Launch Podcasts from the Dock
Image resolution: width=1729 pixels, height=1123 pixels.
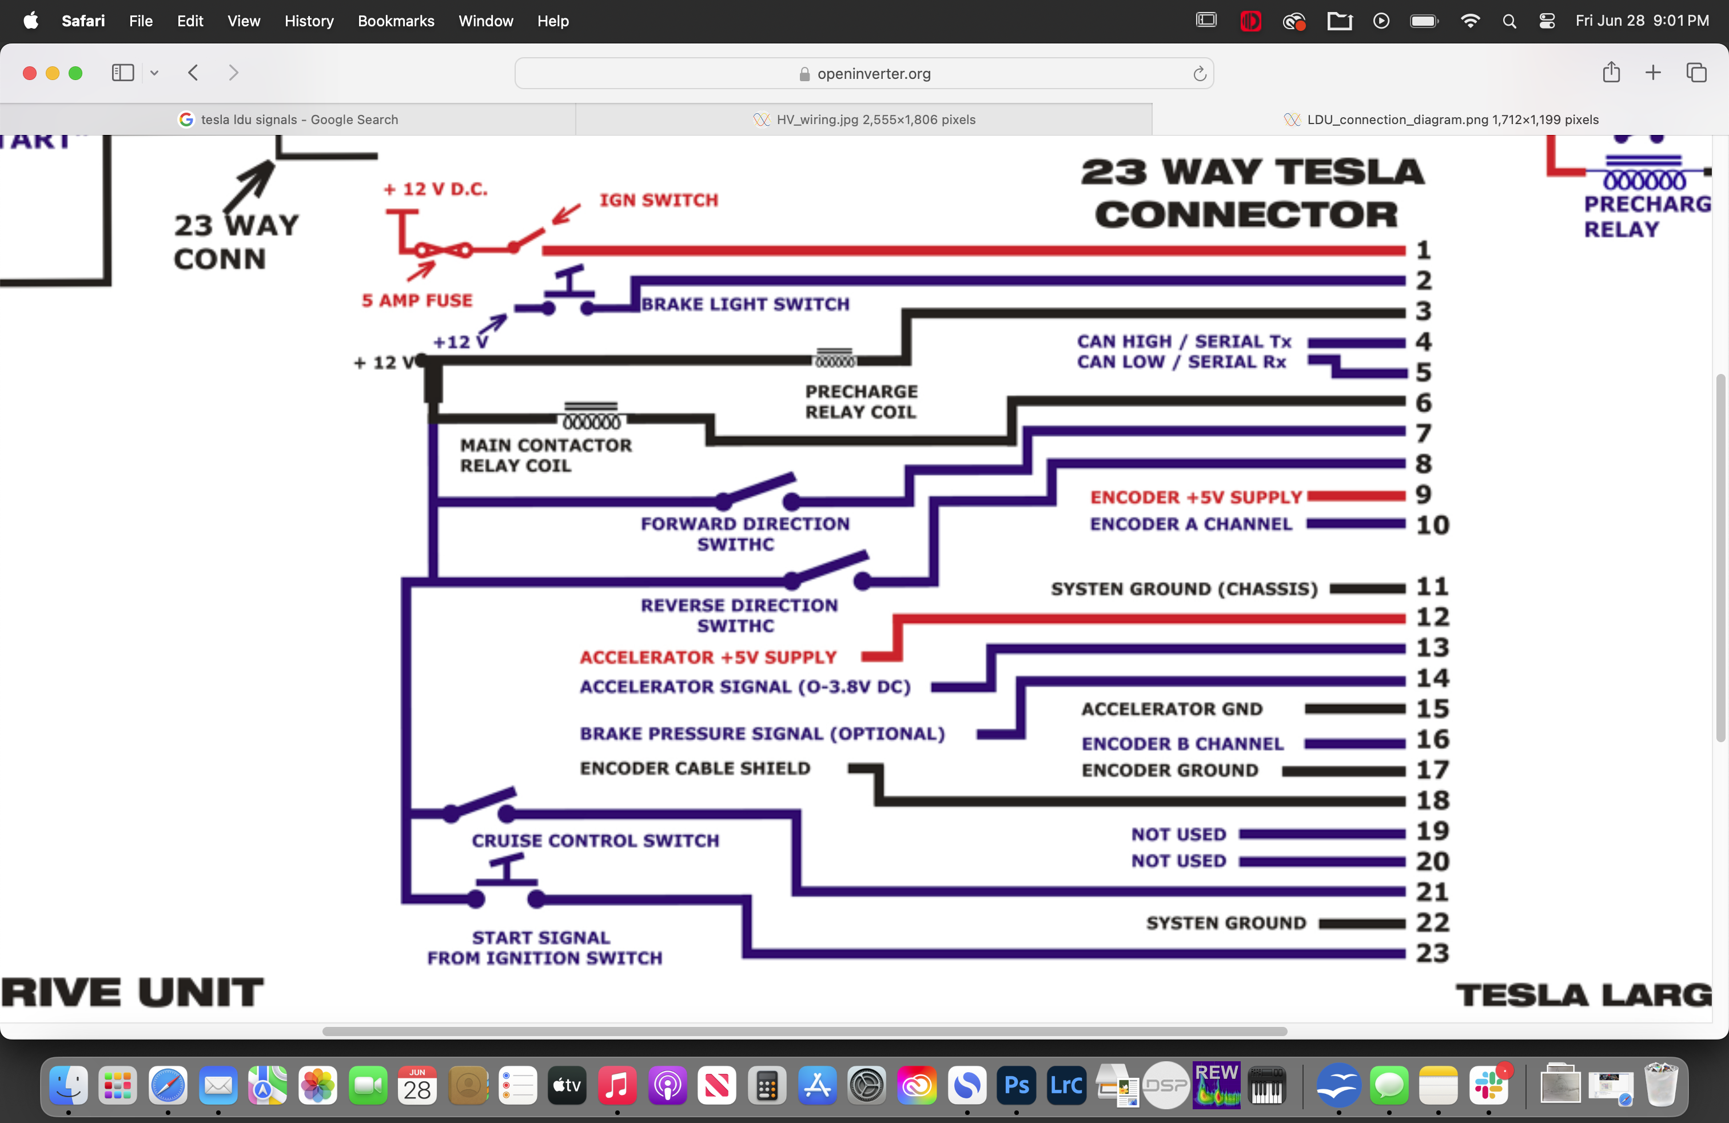[x=667, y=1085]
